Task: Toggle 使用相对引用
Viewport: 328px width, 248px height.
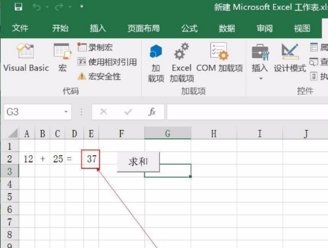Action: [107, 62]
